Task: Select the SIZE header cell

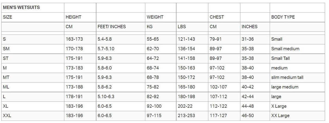Action: pyautogui.click(x=8, y=17)
